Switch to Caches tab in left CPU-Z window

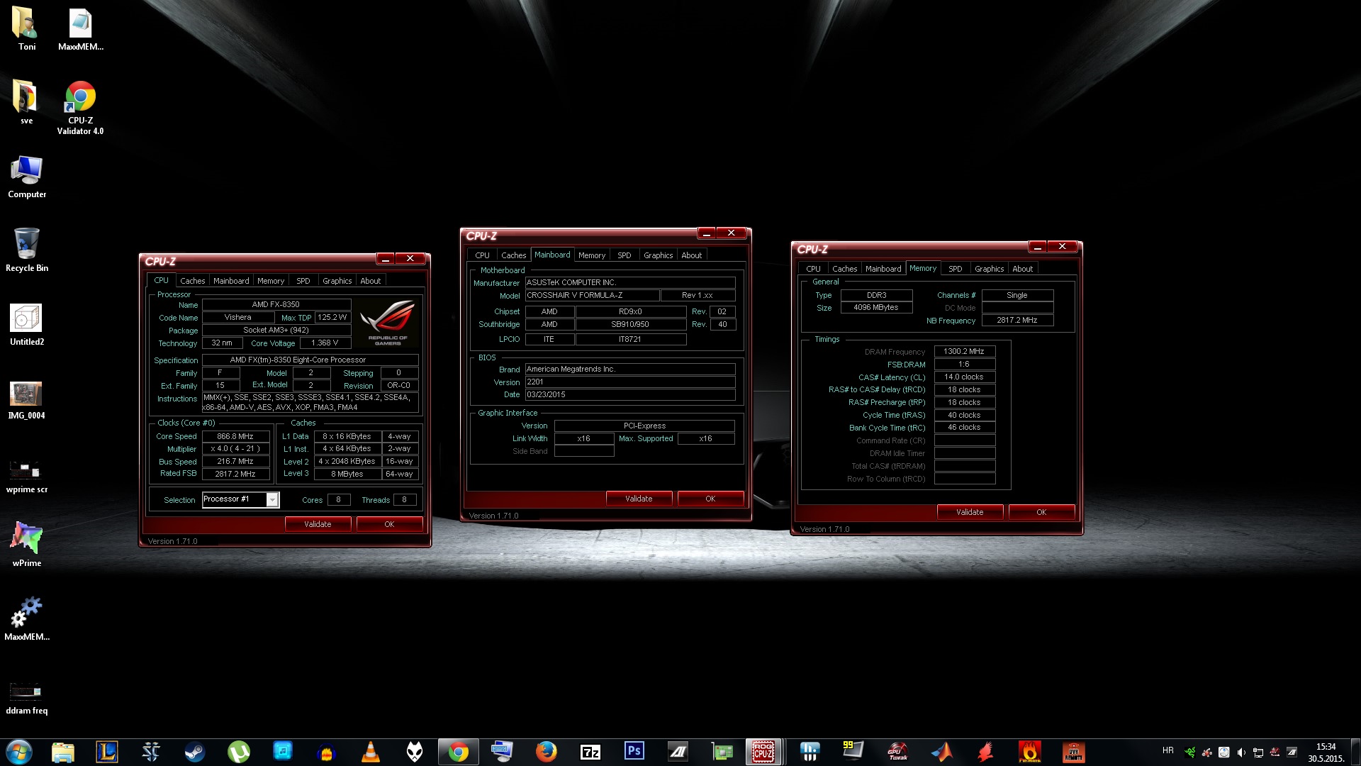[x=192, y=281]
